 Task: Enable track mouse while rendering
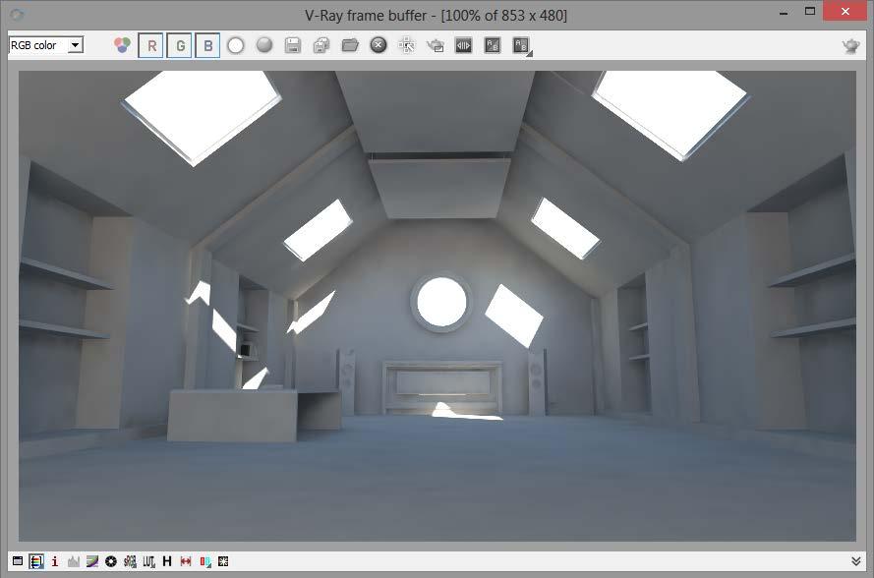(405, 44)
